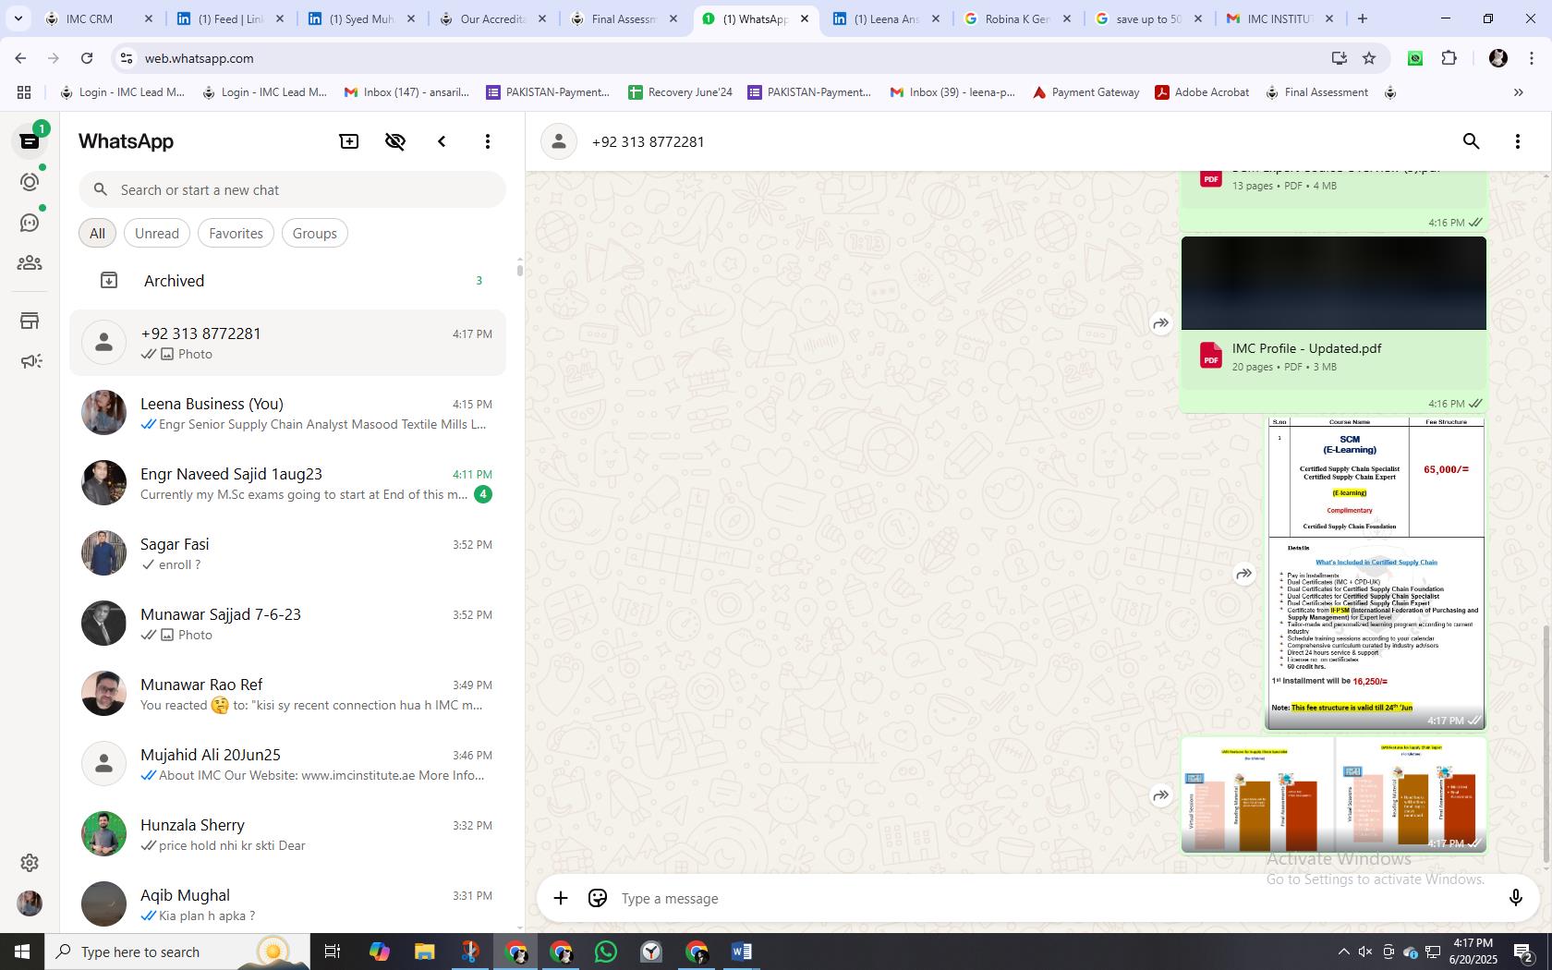Screen dimensions: 1552x970
Task: Open the Business tools storefront icon
Action: (30, 321)
